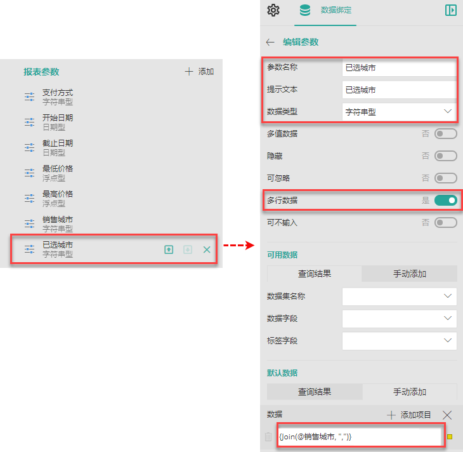Click 添加 to add report parameter
This screenshot has width=463, height=452.
point(199,72)
